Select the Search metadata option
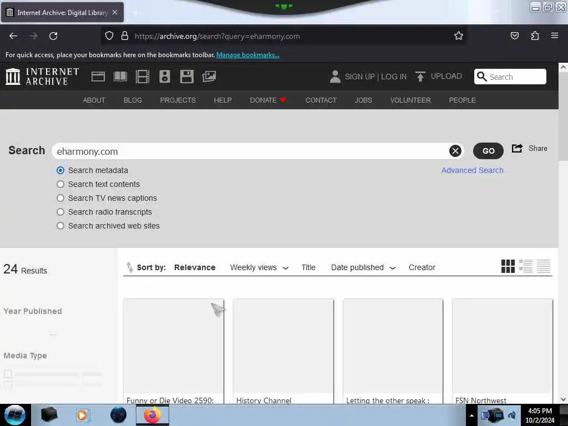This screenshot has height=426, width=568. 60,170
